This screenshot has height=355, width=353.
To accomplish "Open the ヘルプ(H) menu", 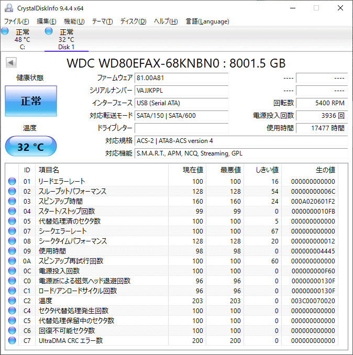I will click(x=166, y=21).
